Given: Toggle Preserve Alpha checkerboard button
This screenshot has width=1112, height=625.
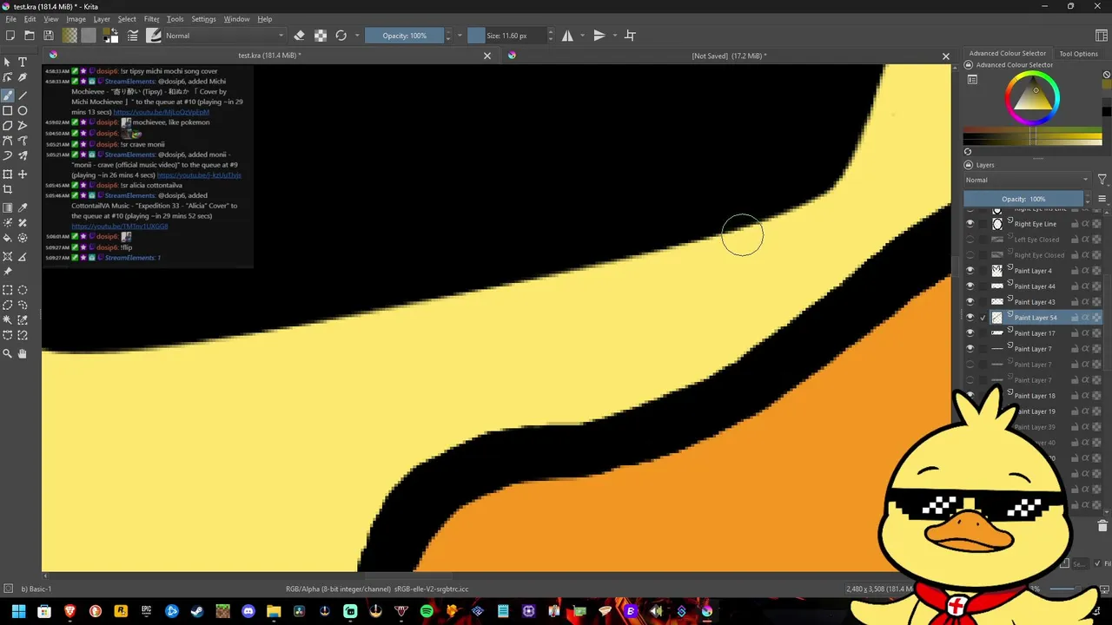Looking at the screenshot, I should [x=321, y=36].
